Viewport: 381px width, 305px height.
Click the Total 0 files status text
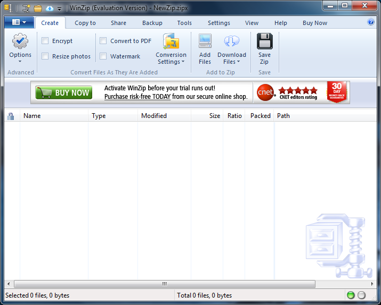tap(204, 295)
